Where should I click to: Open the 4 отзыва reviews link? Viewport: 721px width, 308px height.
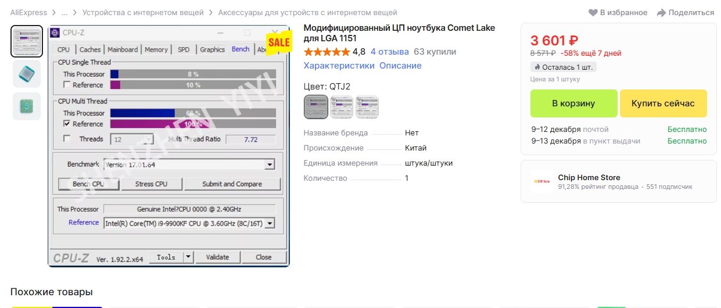click(x=390, y=52)
